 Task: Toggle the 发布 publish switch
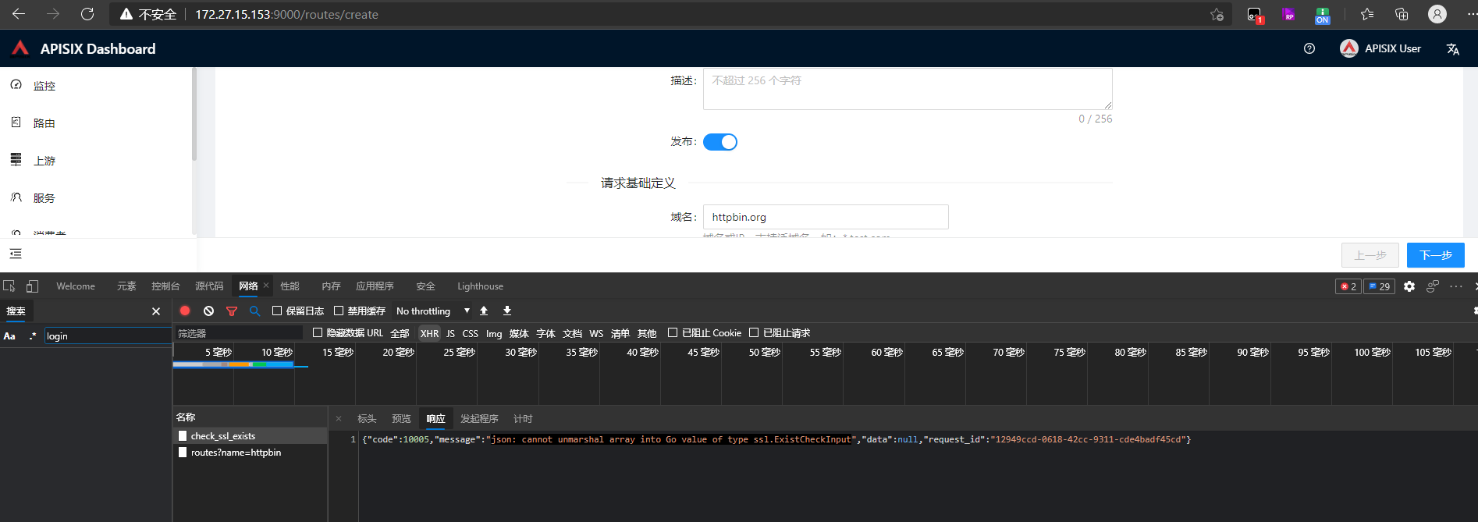pyautogui.click(x=720, y=142)
